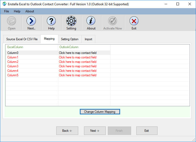Map contact field for Column3
This screenshot has height=142, width=196.
78,66
